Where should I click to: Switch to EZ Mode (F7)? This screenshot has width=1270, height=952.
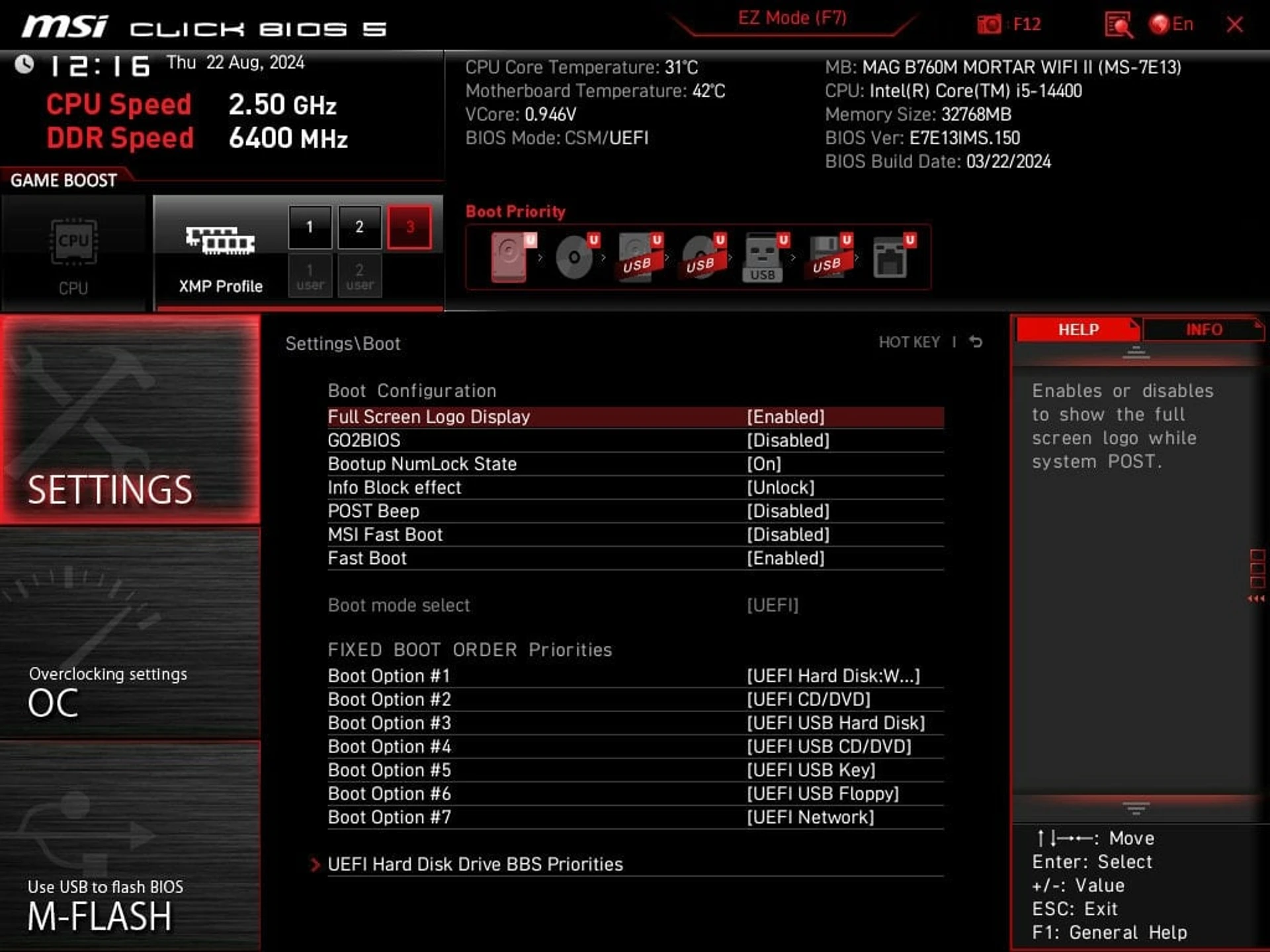792,18
